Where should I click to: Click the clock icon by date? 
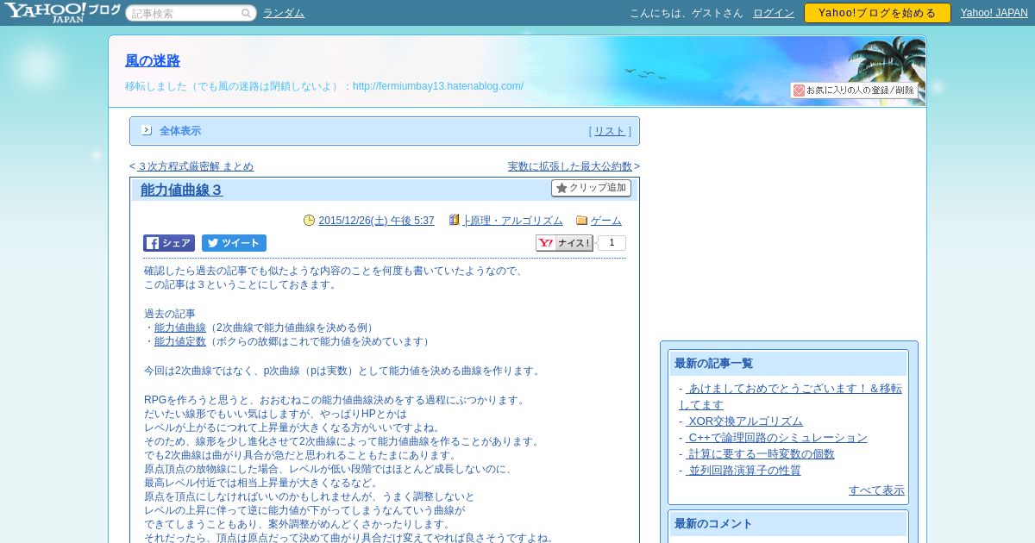tap(310, 221)
